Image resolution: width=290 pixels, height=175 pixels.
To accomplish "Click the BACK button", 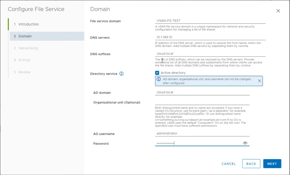I will 251,164.
